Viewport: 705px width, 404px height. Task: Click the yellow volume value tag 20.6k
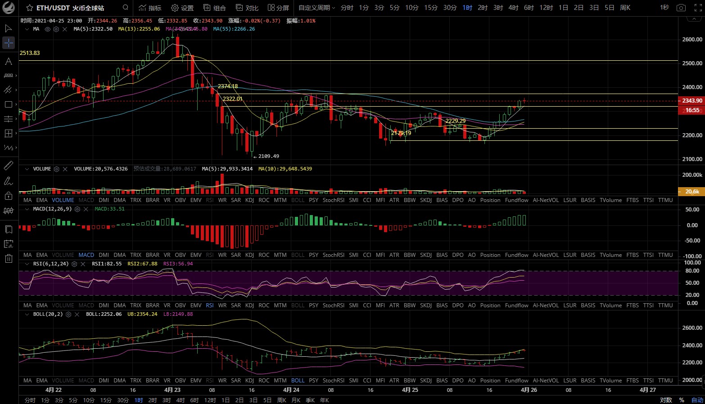coord(691,192)
